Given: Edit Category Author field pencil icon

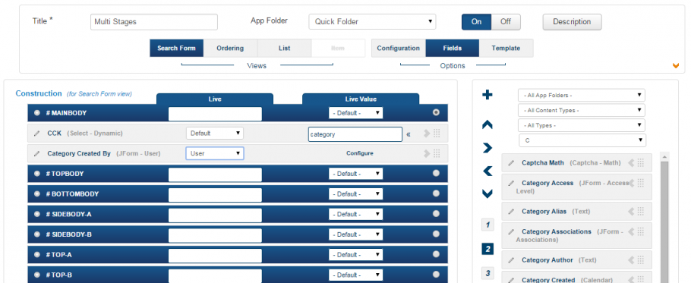Looking at the screenshot, I should point(511,260).
